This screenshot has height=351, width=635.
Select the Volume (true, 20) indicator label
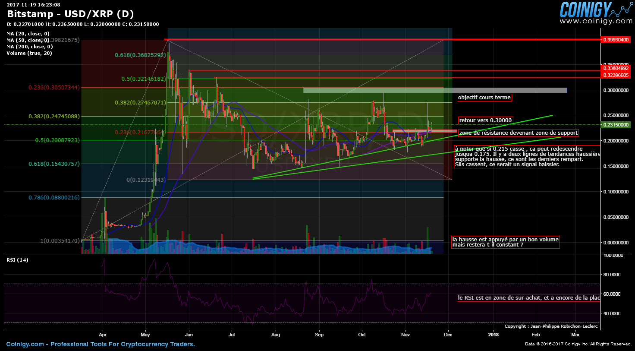(x=29, y=53)
